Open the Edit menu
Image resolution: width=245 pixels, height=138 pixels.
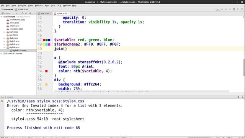coord(8,5)
